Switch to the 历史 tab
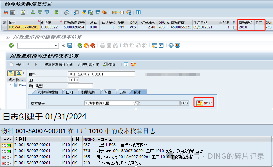Viewport: 273px width, 167px height. tap(123, 92)
